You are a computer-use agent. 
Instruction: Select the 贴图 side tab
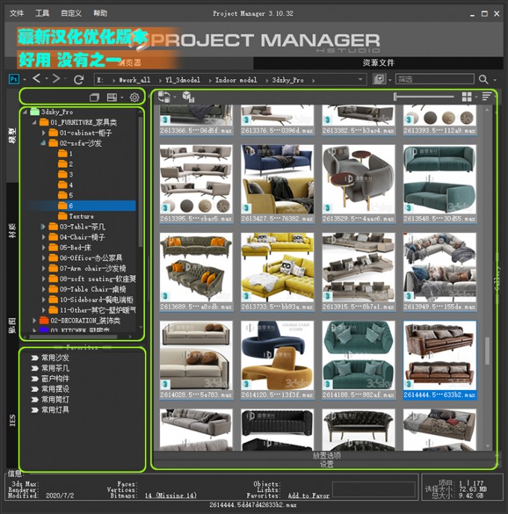13,325
